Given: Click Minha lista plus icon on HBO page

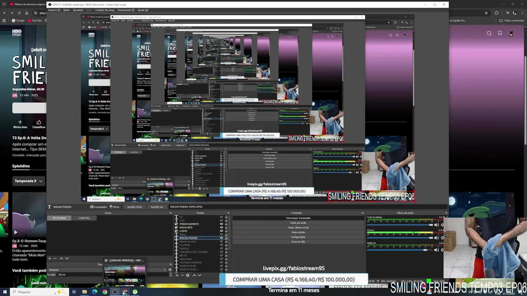Looking at the screenshot, I should (x=20, y=122).
